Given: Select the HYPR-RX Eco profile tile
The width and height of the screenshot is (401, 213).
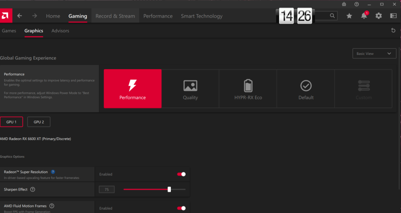Looking at the screenshot, I should 248,89.
